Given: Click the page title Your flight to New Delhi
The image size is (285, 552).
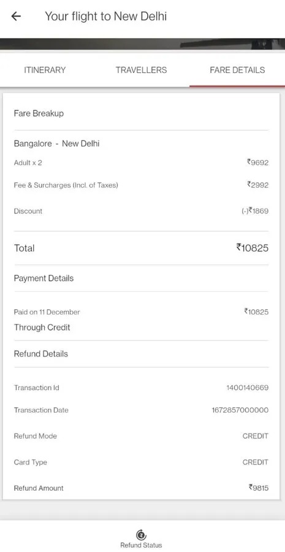Looking at the screenshot, I should 105,16.
